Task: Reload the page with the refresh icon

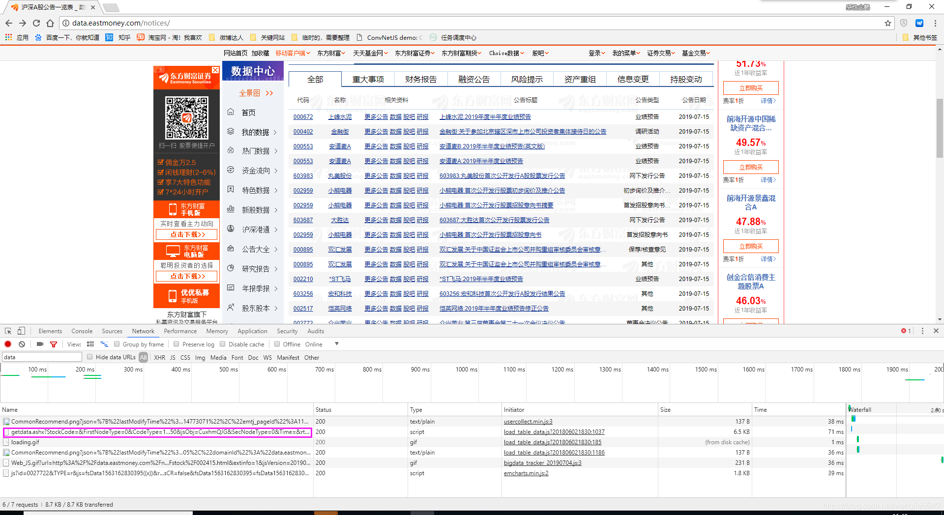Action: (x=36, y=23)
